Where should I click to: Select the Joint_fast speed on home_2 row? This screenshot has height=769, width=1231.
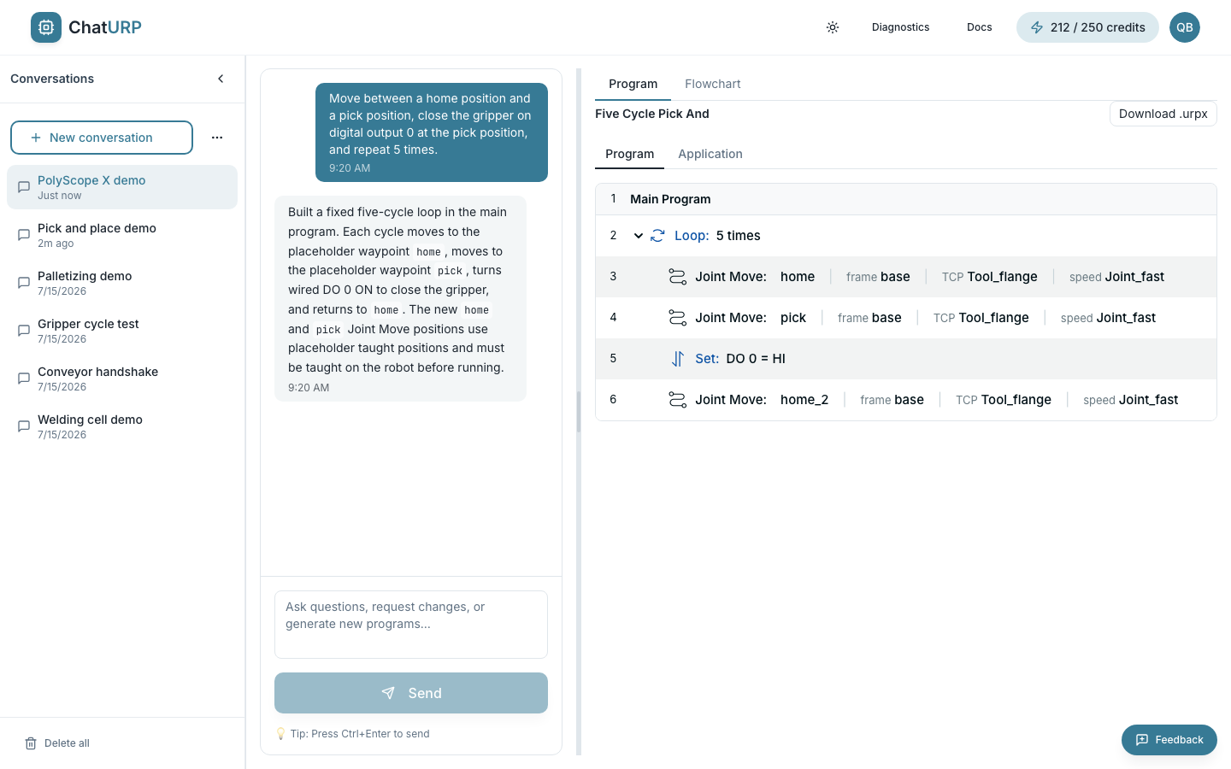(1148, 400)
